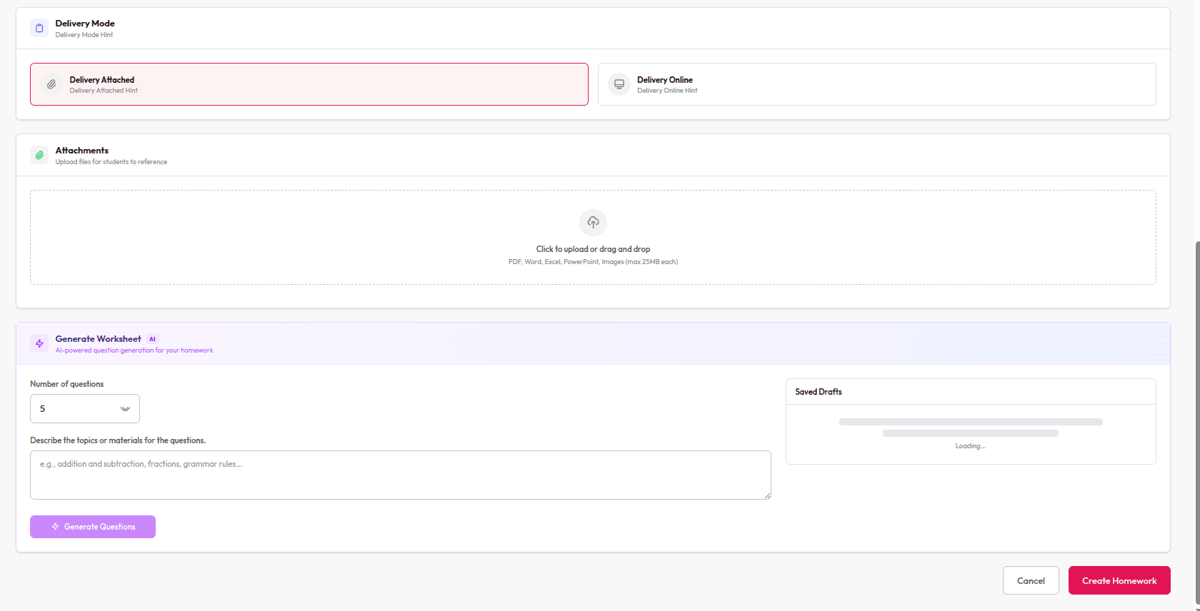
Task: Click the 'Loading...' text in Saved Drafts
Action: tap(971, 446)
